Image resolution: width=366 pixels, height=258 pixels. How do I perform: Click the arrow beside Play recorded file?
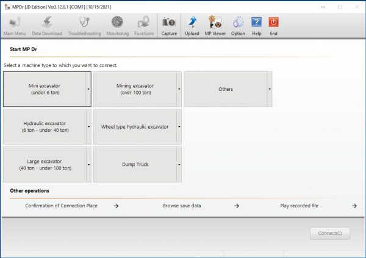pyautogui.click(x=354, y=206)
